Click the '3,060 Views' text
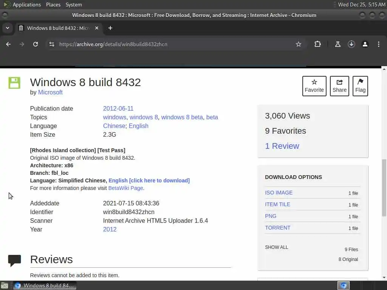Image resolution: width=387 pixels, height=290 pixels. click(287, 116)
